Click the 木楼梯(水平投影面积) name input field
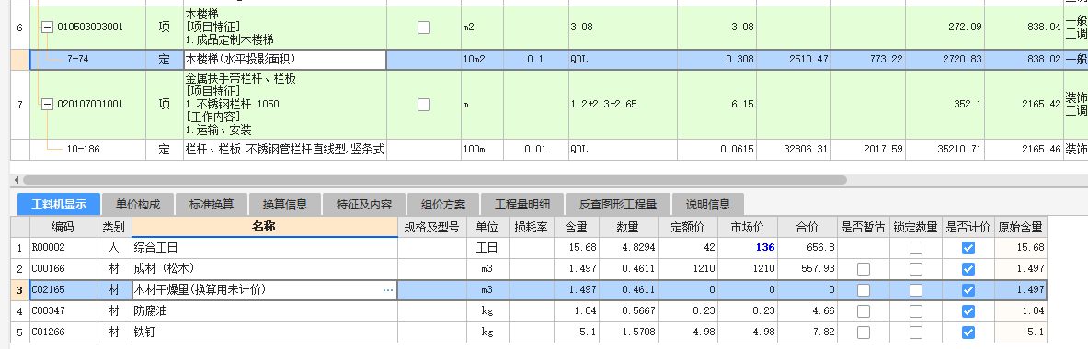The image size is (1088, 349). coord(284,60)
